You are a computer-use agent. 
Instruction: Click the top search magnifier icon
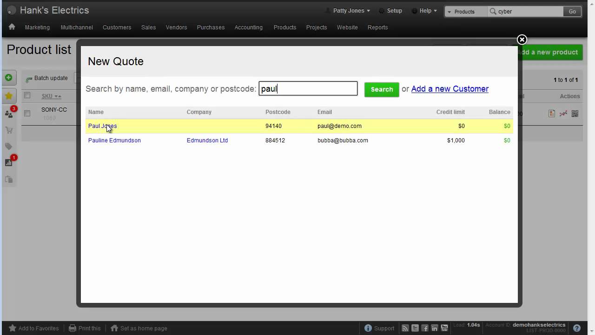[x=493, y=11]
